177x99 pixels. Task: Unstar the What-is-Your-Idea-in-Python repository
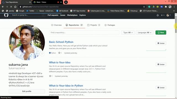[x=161, y=87]
